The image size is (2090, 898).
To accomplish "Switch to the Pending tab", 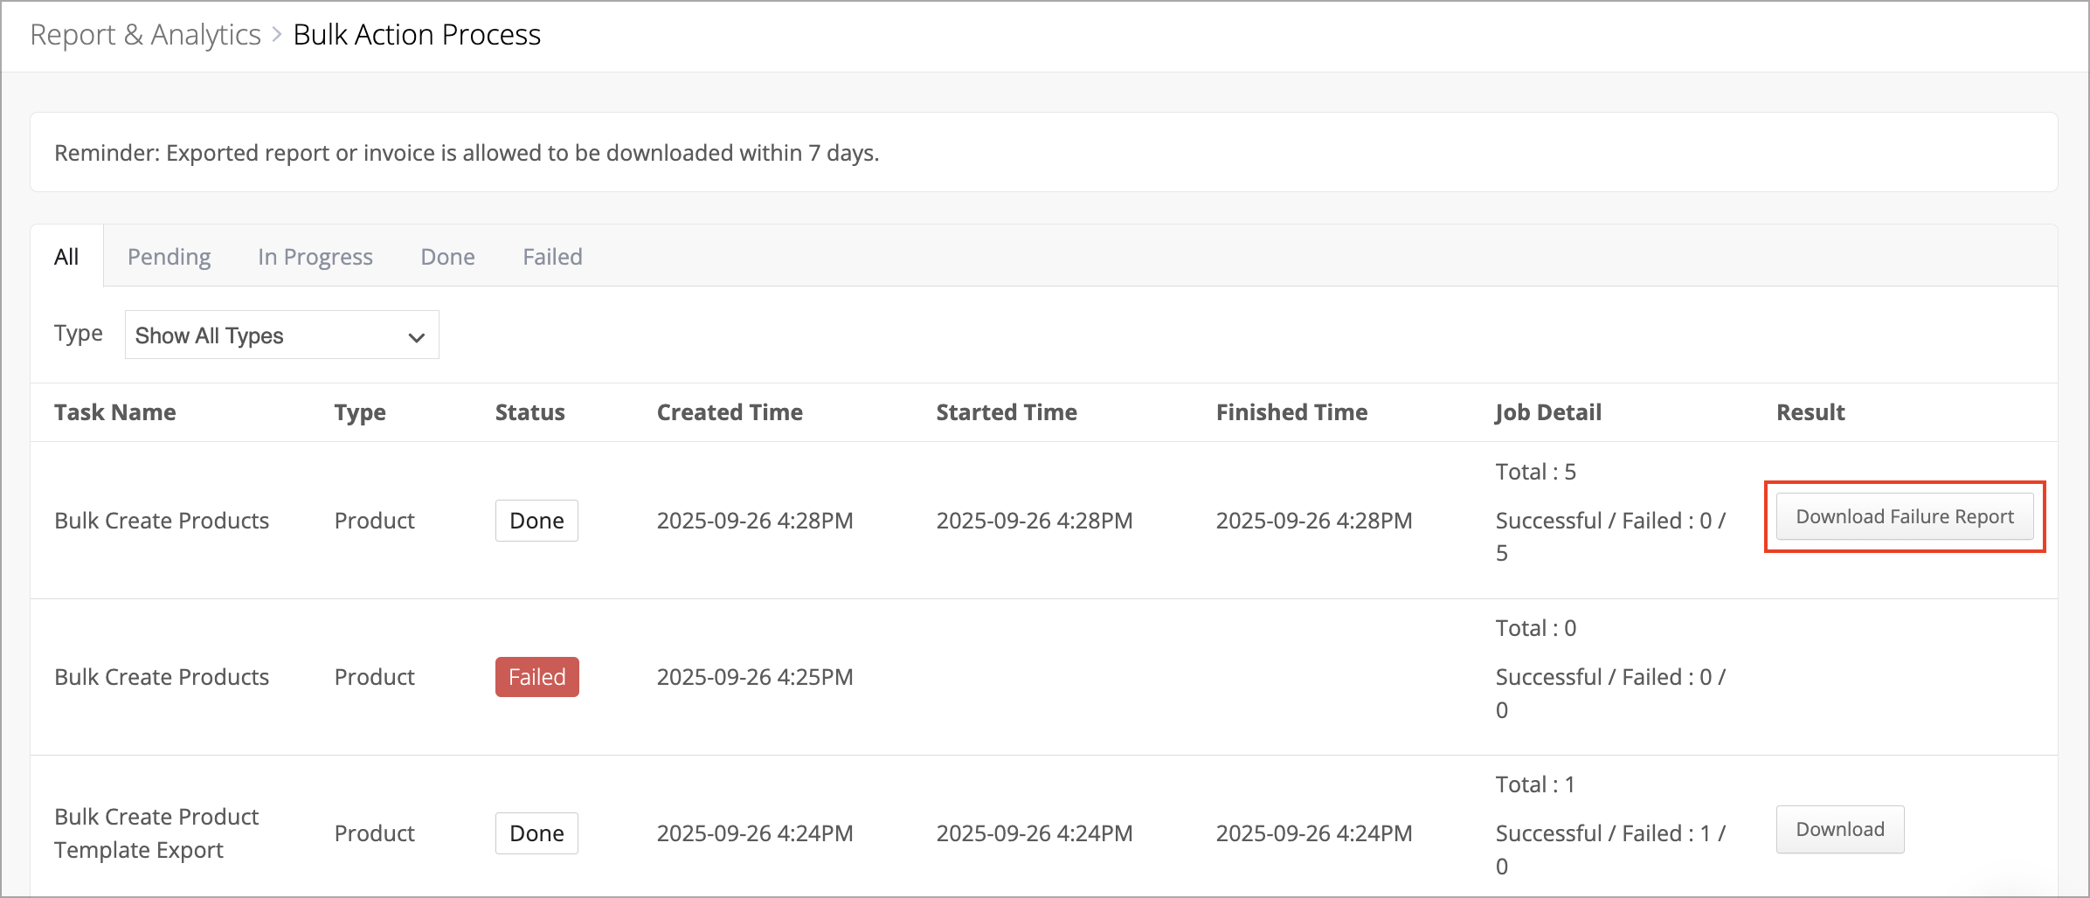I will click(169, 257).
